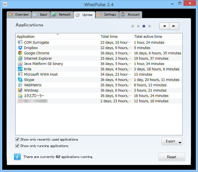Select the Java Platform SE binary name
Screen dimensions: 198x172
(x=43, y=64)
